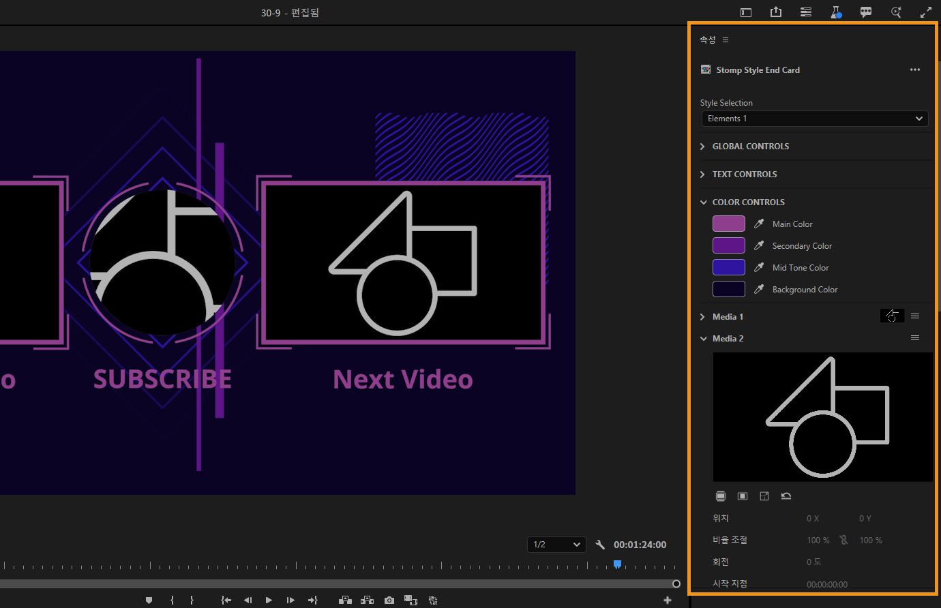Click the eyedropper next to Main Color

coord(759,224)
